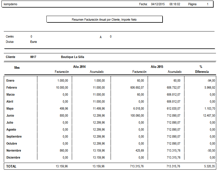Click the 'Diferencia' column header
This screenshot has height=172, width=218.
coord(202,72)
